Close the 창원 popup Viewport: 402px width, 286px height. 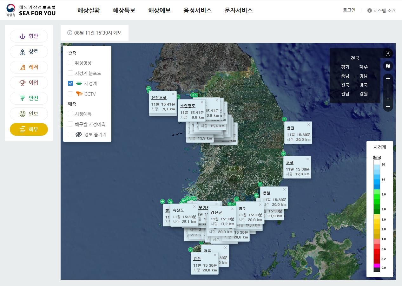click(x=284, y=190)
